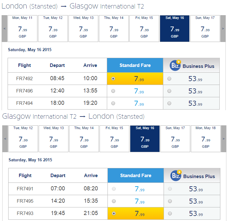Click the outbound Standard Fare column header

click(135, 65)
